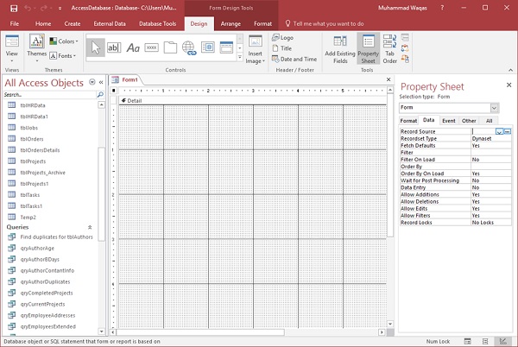Close the Property Sheet pane
This screenshot has width=518, height=347.
coord(508,85)
